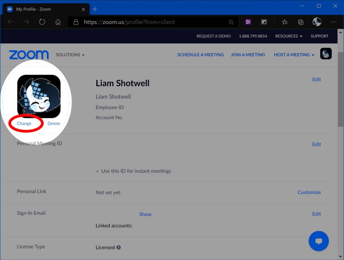Click the scrollbar down arrow
Viewport: 344px width, 260px height.
point(340,257)
